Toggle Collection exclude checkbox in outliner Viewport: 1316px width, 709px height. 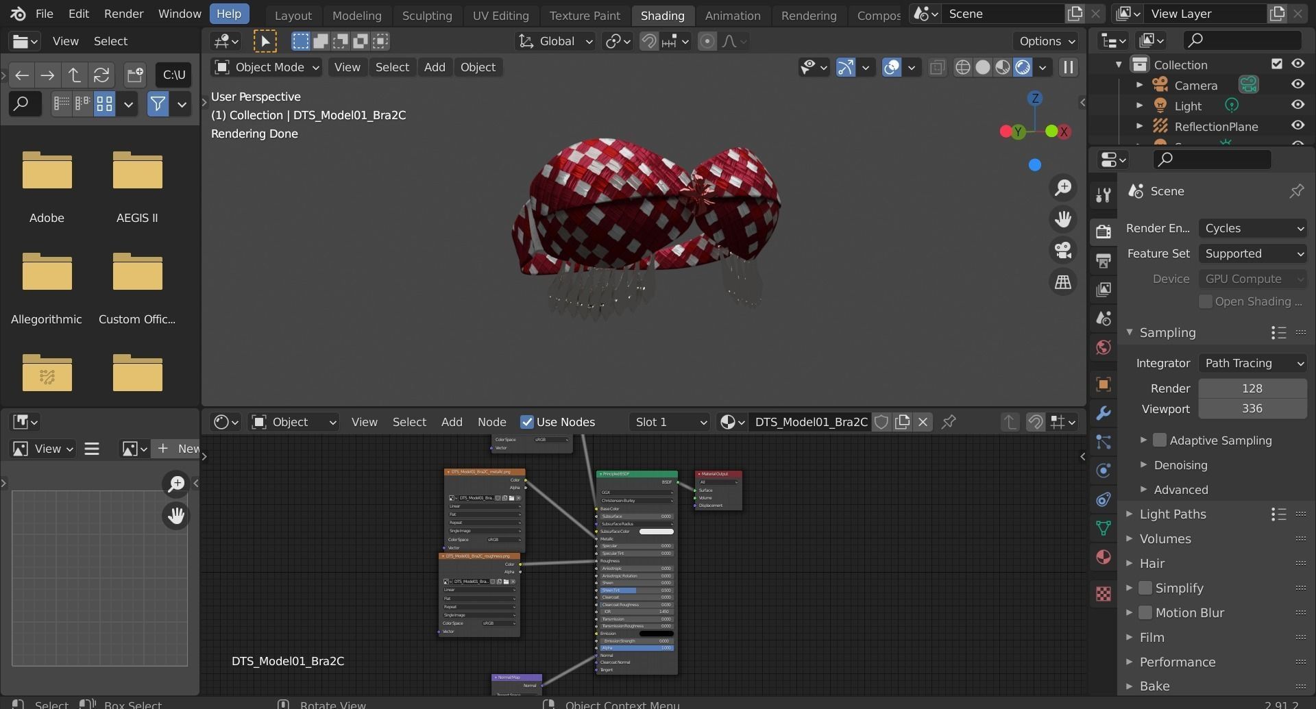tap(1276, 64)
